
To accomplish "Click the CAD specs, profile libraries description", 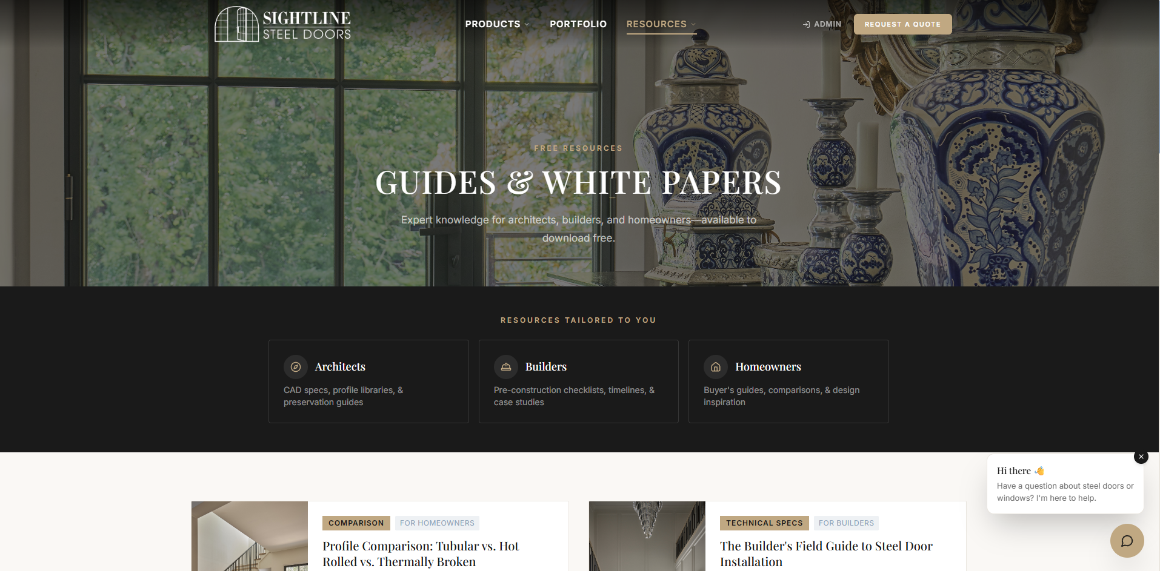I will tap(344, 396).
